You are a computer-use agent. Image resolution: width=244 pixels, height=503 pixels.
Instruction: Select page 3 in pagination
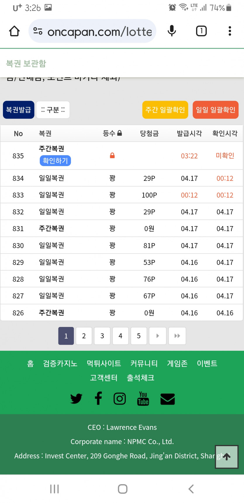pyautogui.click(x=102, y=336)
